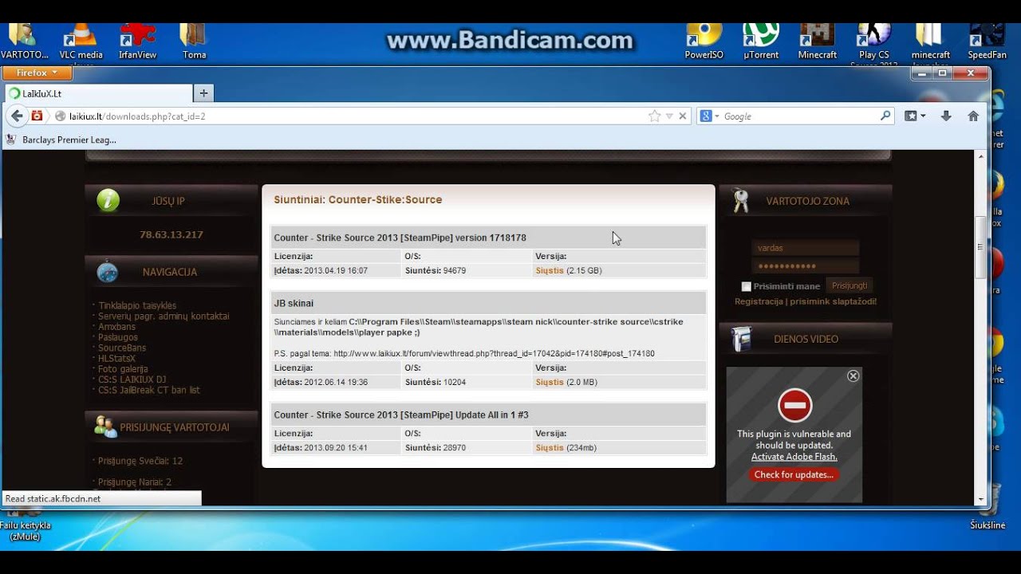This screenshot has width=1021, height=574.
Task: Open Tinklalapio taisyklės navigation link
Action: (x=137, y=305)
